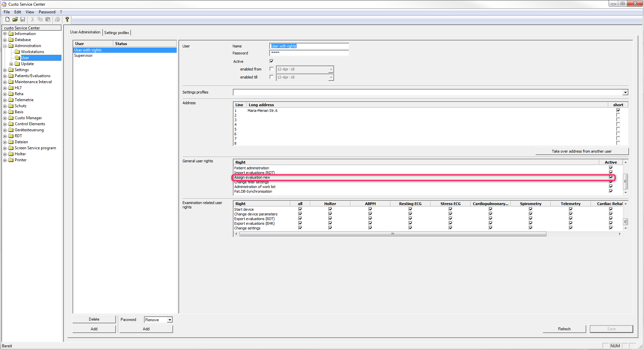Viewport: 644px width, 350px height.
Task: Open the 'enabled from' date dropdown
Action: point(331,69)
